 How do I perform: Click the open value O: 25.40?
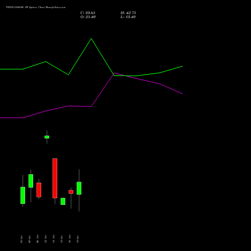pos(88,17)
